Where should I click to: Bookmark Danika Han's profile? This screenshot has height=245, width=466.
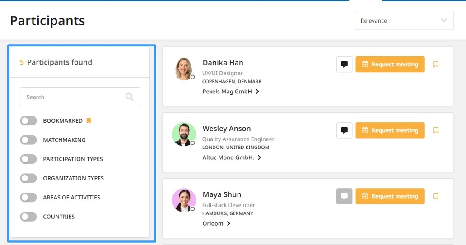pyautogui.click(x=436, y=65)
